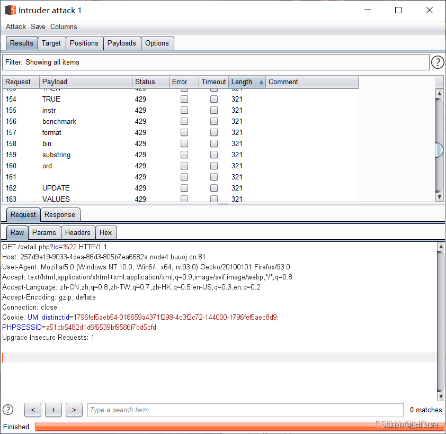Open the Columns menu

tap(64, 26)
